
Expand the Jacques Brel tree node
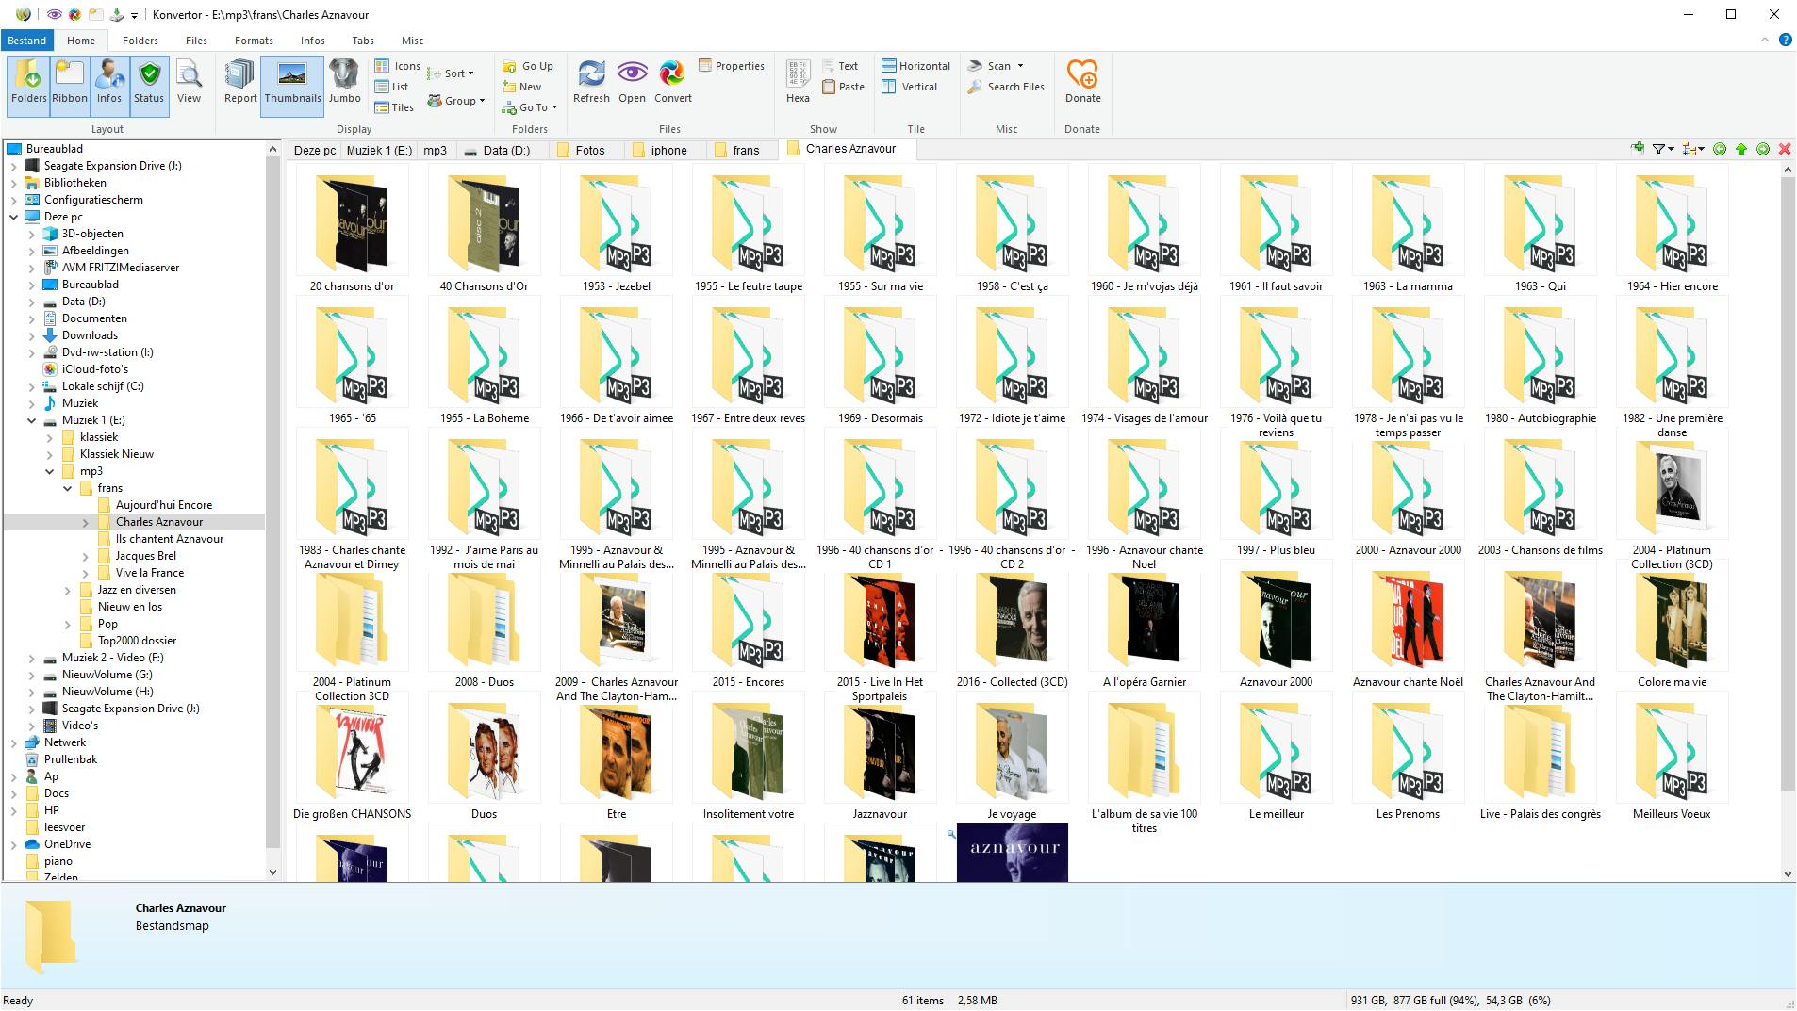click(x=86, y=556)
